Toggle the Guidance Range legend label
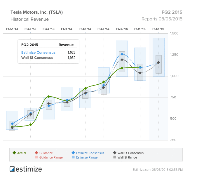 pyautogui.click(x=51, y=157)
